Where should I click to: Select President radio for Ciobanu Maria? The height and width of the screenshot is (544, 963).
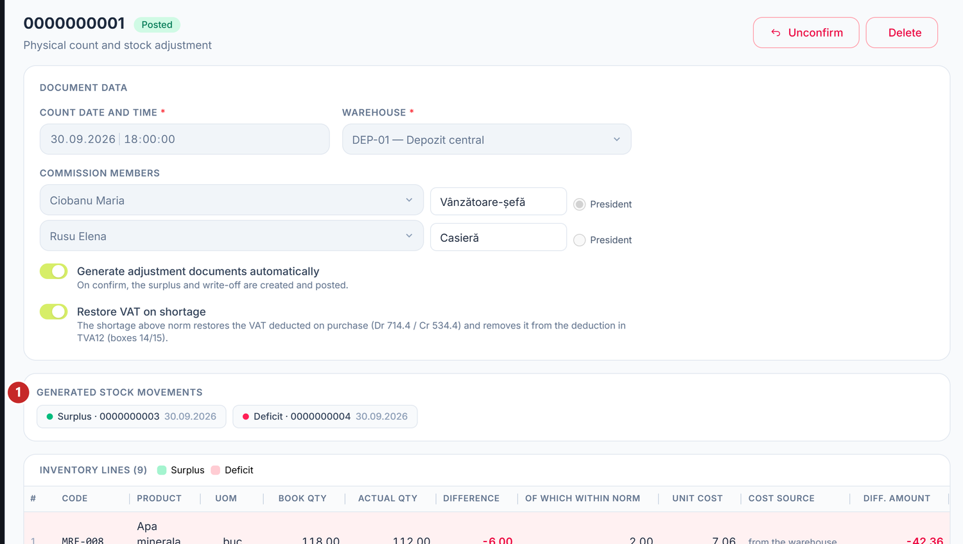[x=580, y=204]
